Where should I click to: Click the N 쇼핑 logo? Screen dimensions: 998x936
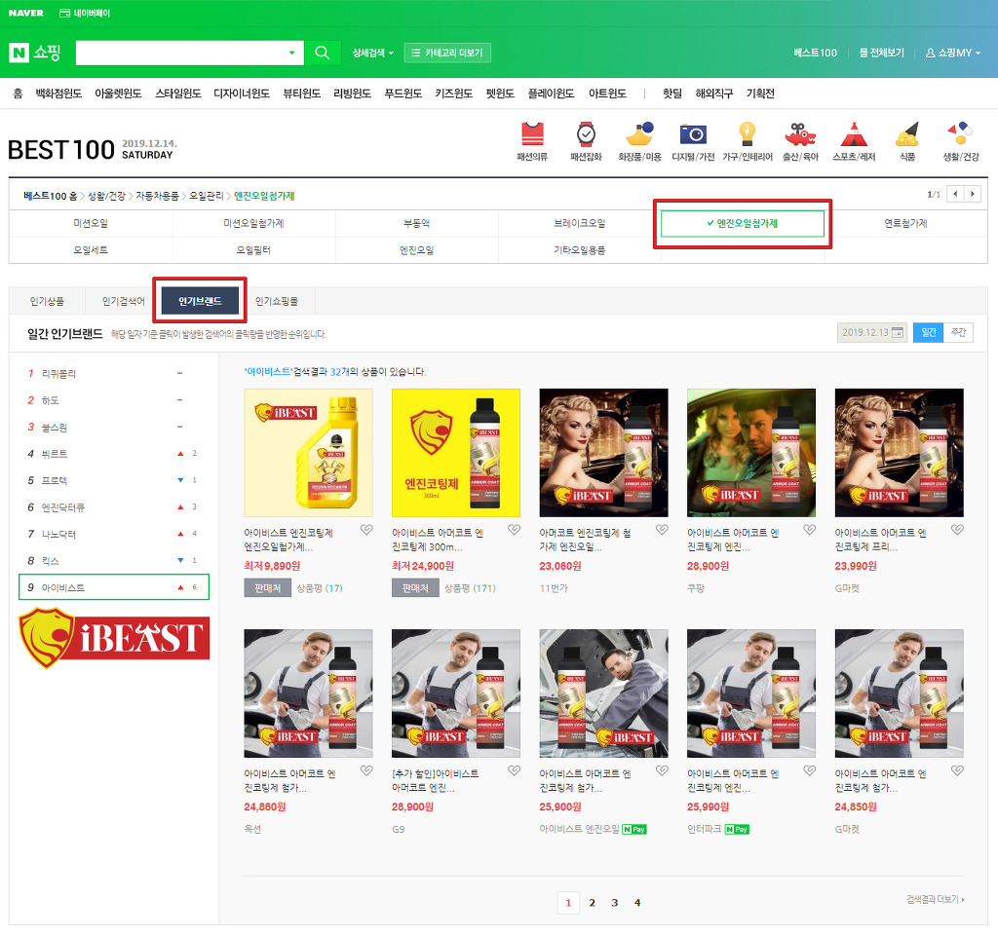[x=35, y=53]
